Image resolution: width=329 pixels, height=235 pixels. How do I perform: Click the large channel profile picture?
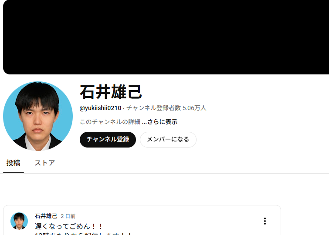(38, 116)
